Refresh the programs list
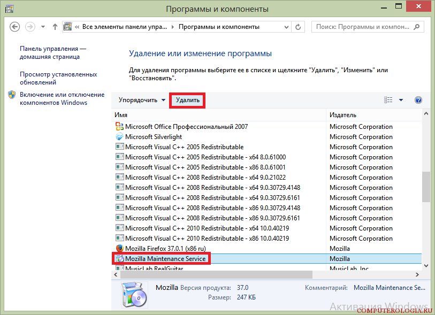This screenshot has height=315, width=435. (298, 27)
